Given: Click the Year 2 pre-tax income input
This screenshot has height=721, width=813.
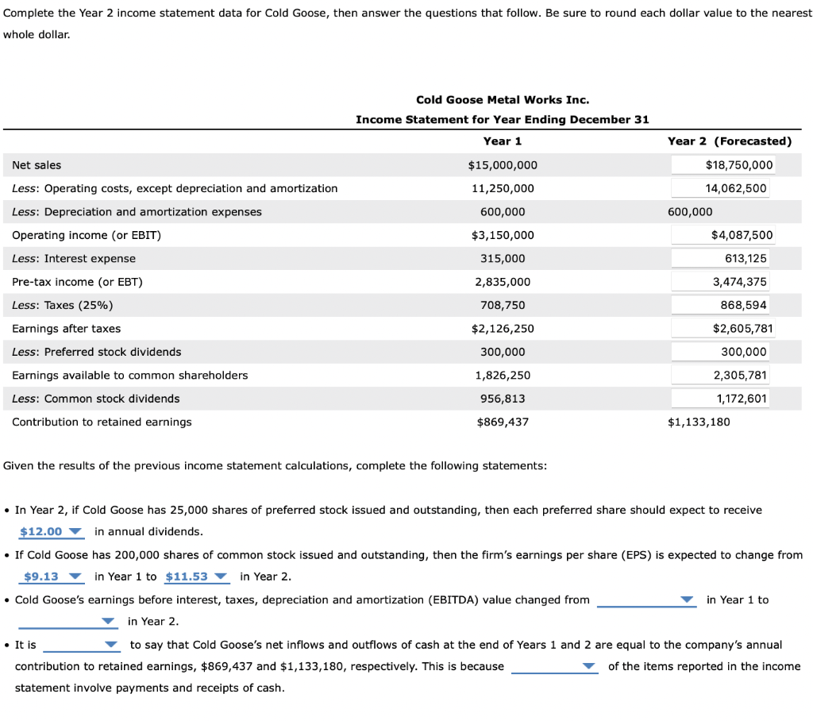Looking at the screenshot, I should [723, 281].
